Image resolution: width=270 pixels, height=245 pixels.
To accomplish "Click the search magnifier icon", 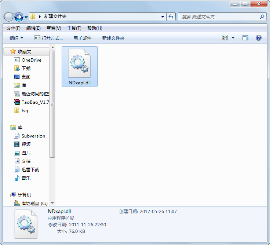I will point(262,17).
